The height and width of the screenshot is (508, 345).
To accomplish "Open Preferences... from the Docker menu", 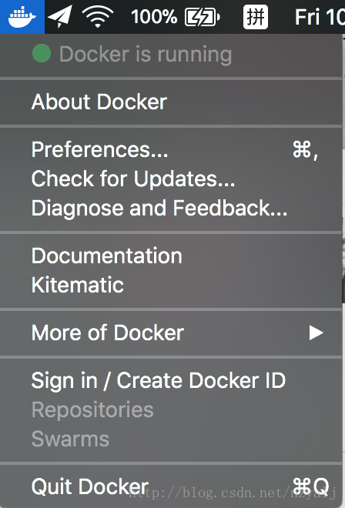I will (x=171, y=149).
